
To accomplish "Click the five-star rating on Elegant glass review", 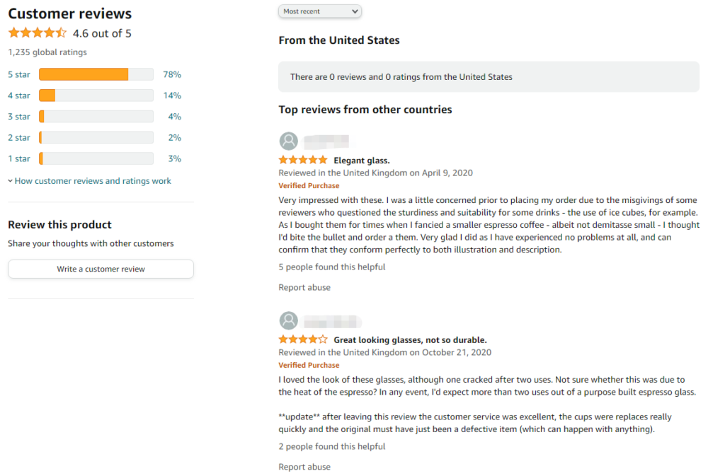I will coord(303,161).
